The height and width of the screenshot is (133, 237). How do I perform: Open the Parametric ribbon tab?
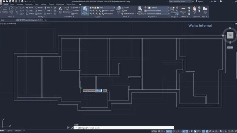[29, 4]
